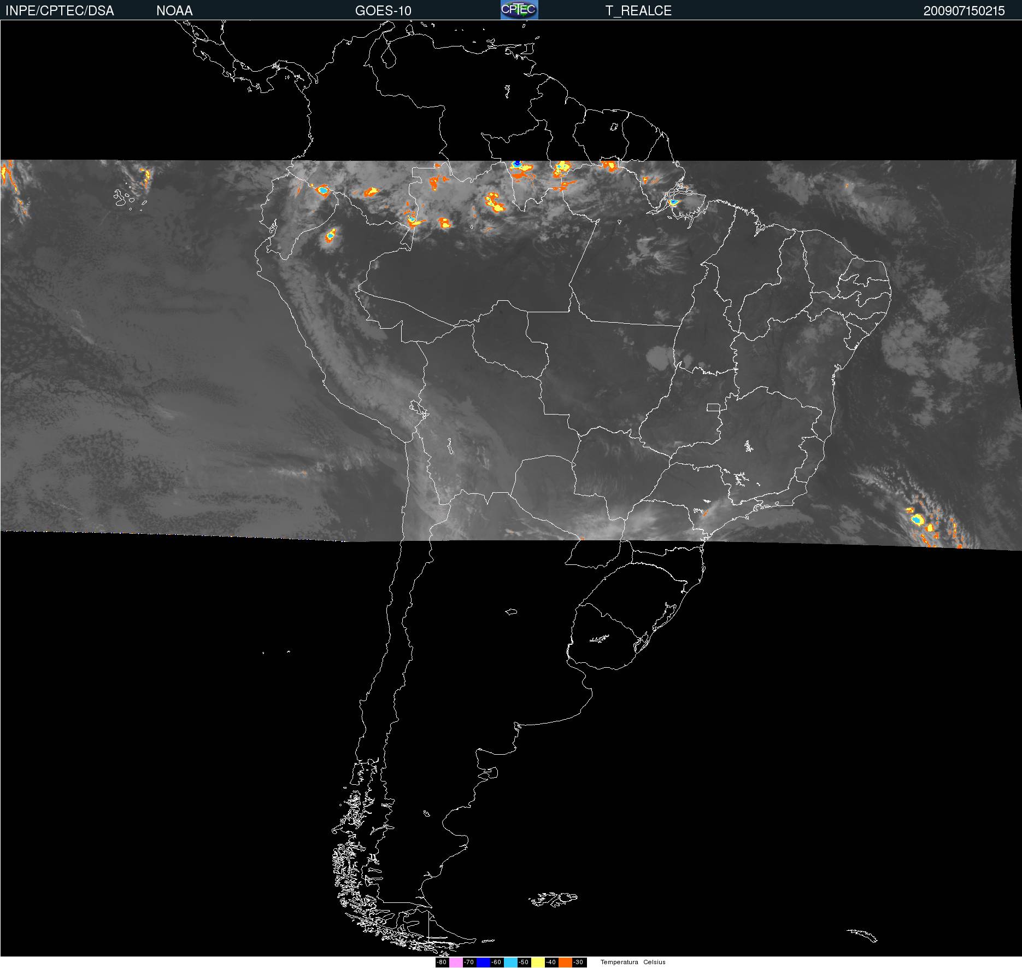Viewport: 1022px width, 968px height.
Task: Select the light blue legend color swatch
Action: pos(510,962)
